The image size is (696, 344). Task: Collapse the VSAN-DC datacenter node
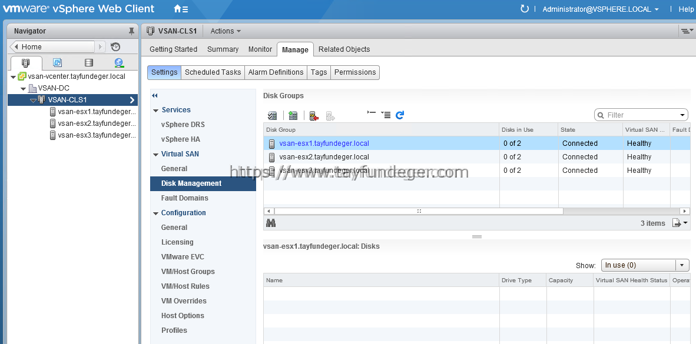pos(23,89)
